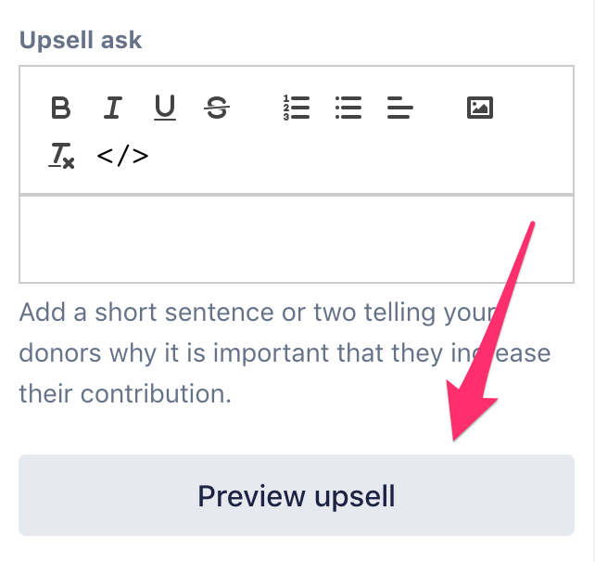Insert a bulleted list
Viewport: 595px width, 562px height.
348,109
